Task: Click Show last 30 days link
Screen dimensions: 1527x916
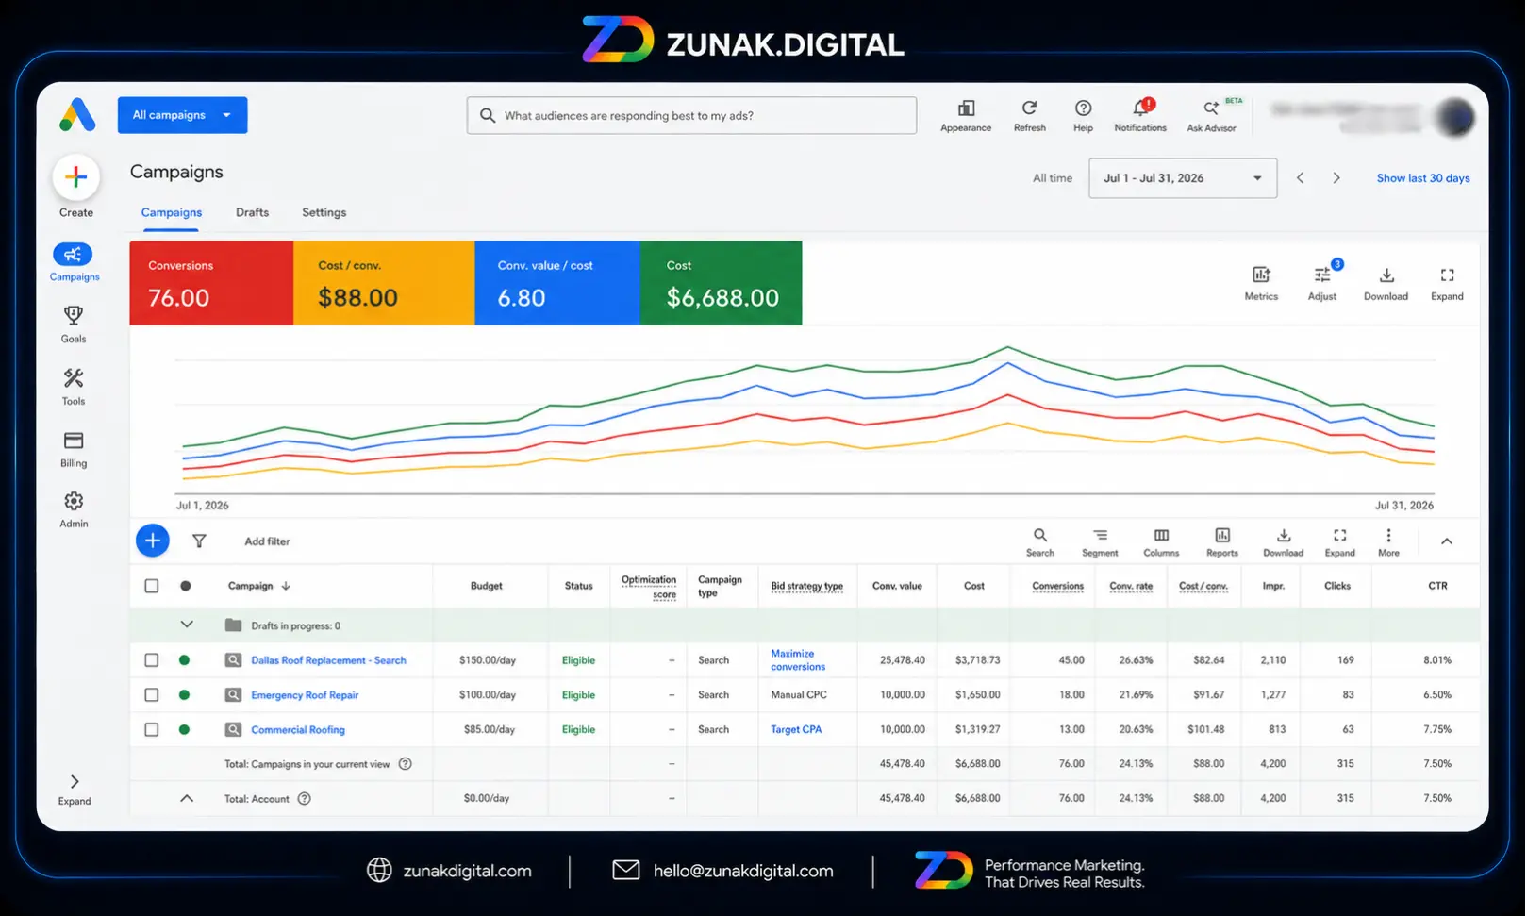Action: point(1423,178)
